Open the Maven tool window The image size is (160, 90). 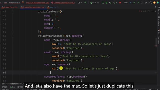pyautogui.click(x=159, y=10)
